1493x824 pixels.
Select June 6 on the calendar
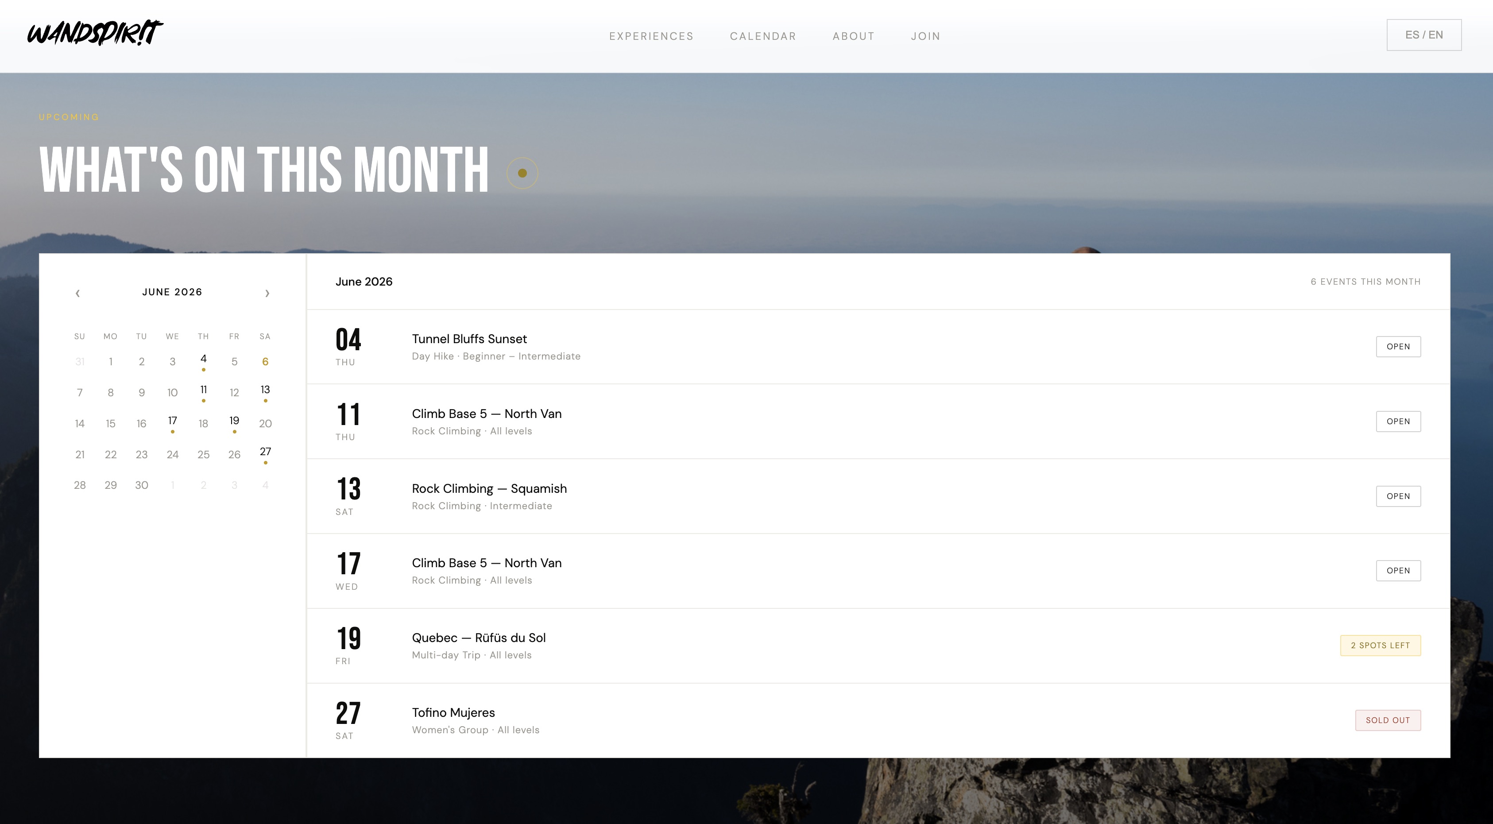pos(266,362)
